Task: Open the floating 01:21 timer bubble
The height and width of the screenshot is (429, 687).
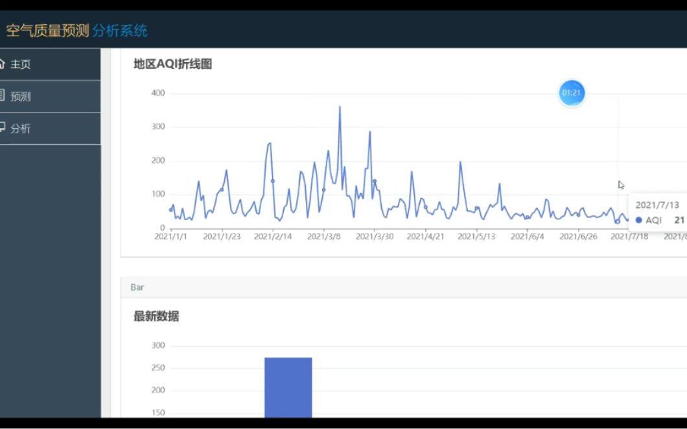Action: coord(571,93)
